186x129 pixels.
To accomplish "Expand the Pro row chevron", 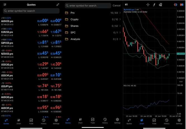I will coord(120,13).
